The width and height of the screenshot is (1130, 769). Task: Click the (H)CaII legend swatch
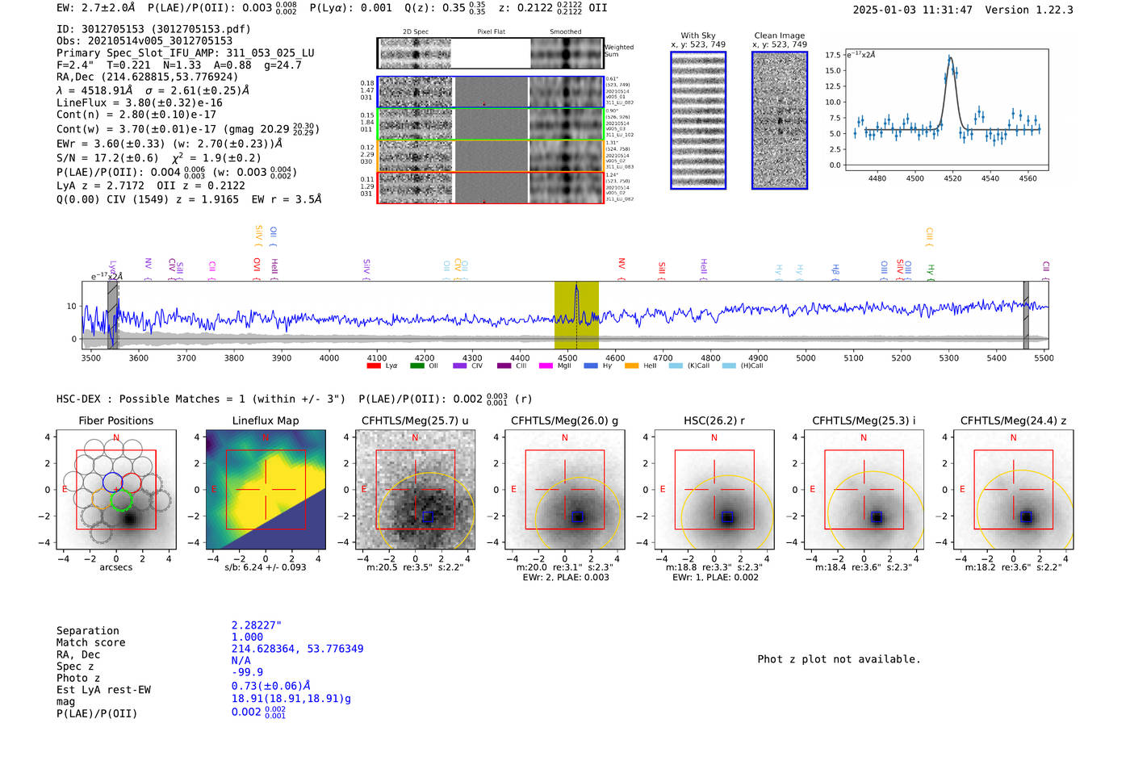728,366
